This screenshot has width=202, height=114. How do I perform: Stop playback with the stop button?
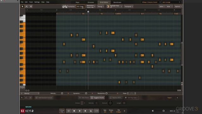pos(74,111)
